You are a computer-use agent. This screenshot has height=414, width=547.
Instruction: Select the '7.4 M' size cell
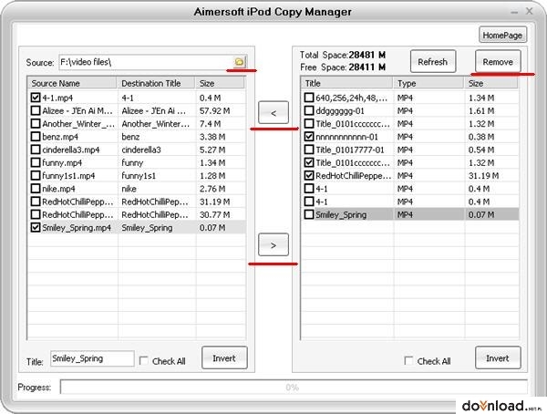210,124
